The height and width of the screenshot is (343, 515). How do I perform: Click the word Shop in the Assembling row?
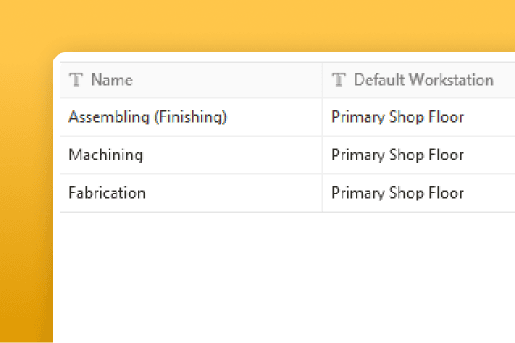pyautogui.click(x=406, y=117)
